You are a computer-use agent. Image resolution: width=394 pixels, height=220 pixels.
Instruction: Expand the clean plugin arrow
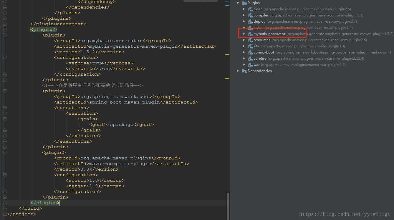pos(244,9)
